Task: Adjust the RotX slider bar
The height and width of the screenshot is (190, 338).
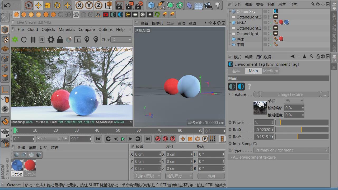Action: pos(302,130)
